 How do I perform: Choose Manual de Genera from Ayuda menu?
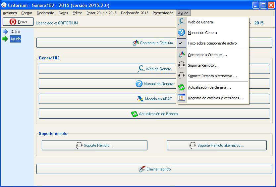tap(213, 33)
